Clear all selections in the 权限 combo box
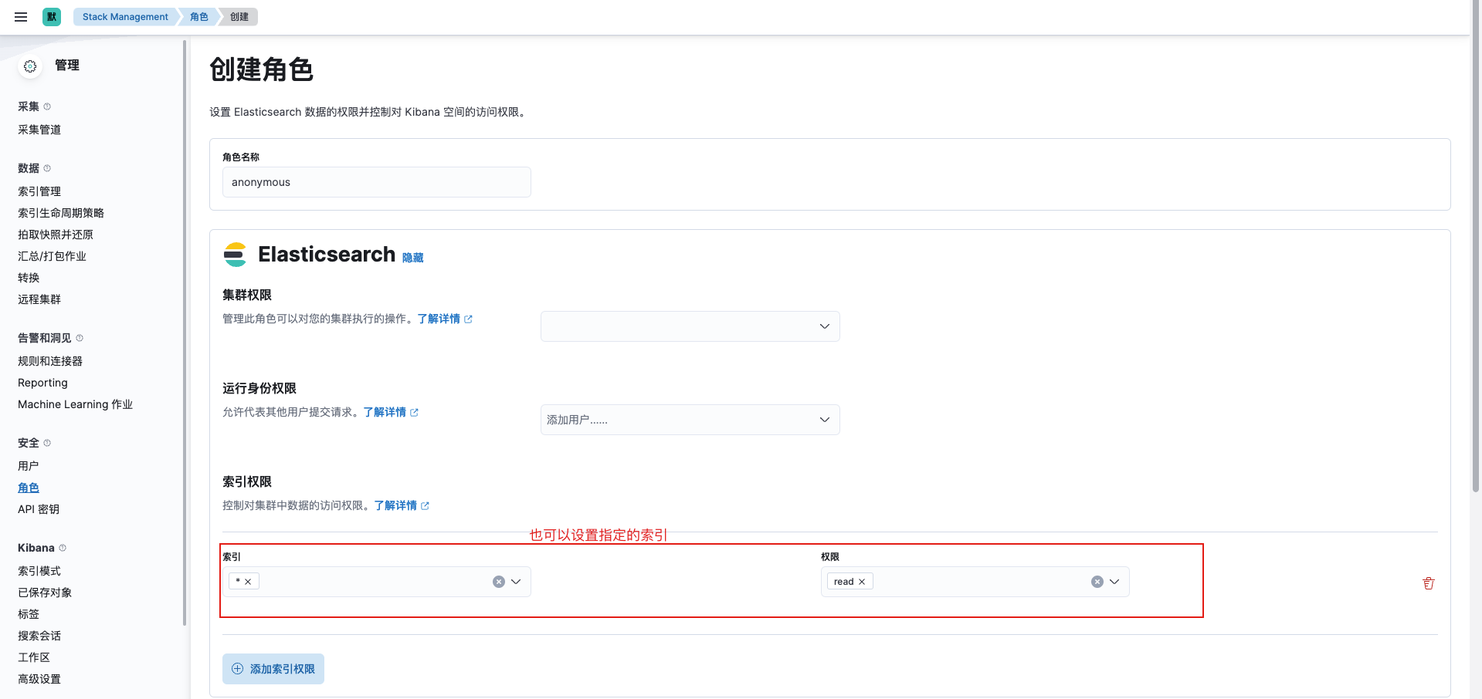Image resolution: width=1482 pixels, height=699 pixels. [x=1097, y=582]
